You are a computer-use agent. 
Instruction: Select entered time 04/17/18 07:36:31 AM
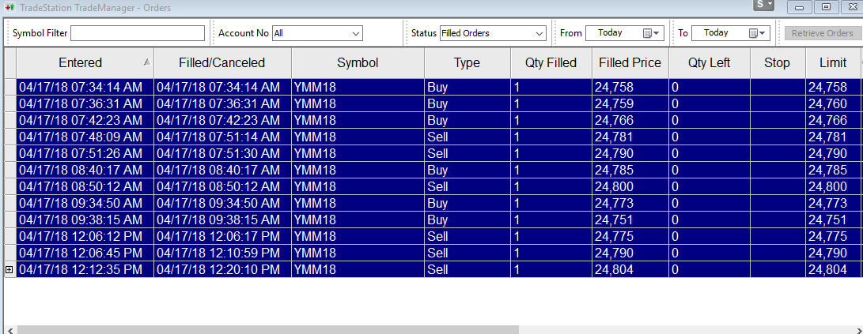[x=81, y=103]
